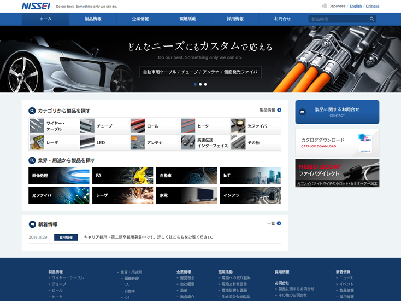Screen dimensions: 401x301
Task: Click footer link イベント
Action: tap(346, 284)
